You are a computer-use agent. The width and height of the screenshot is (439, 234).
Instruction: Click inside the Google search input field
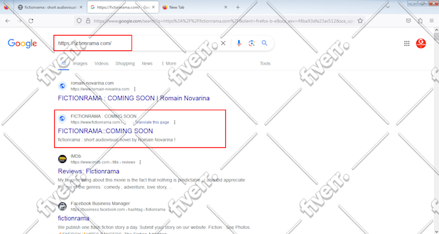tap(137, 43)
